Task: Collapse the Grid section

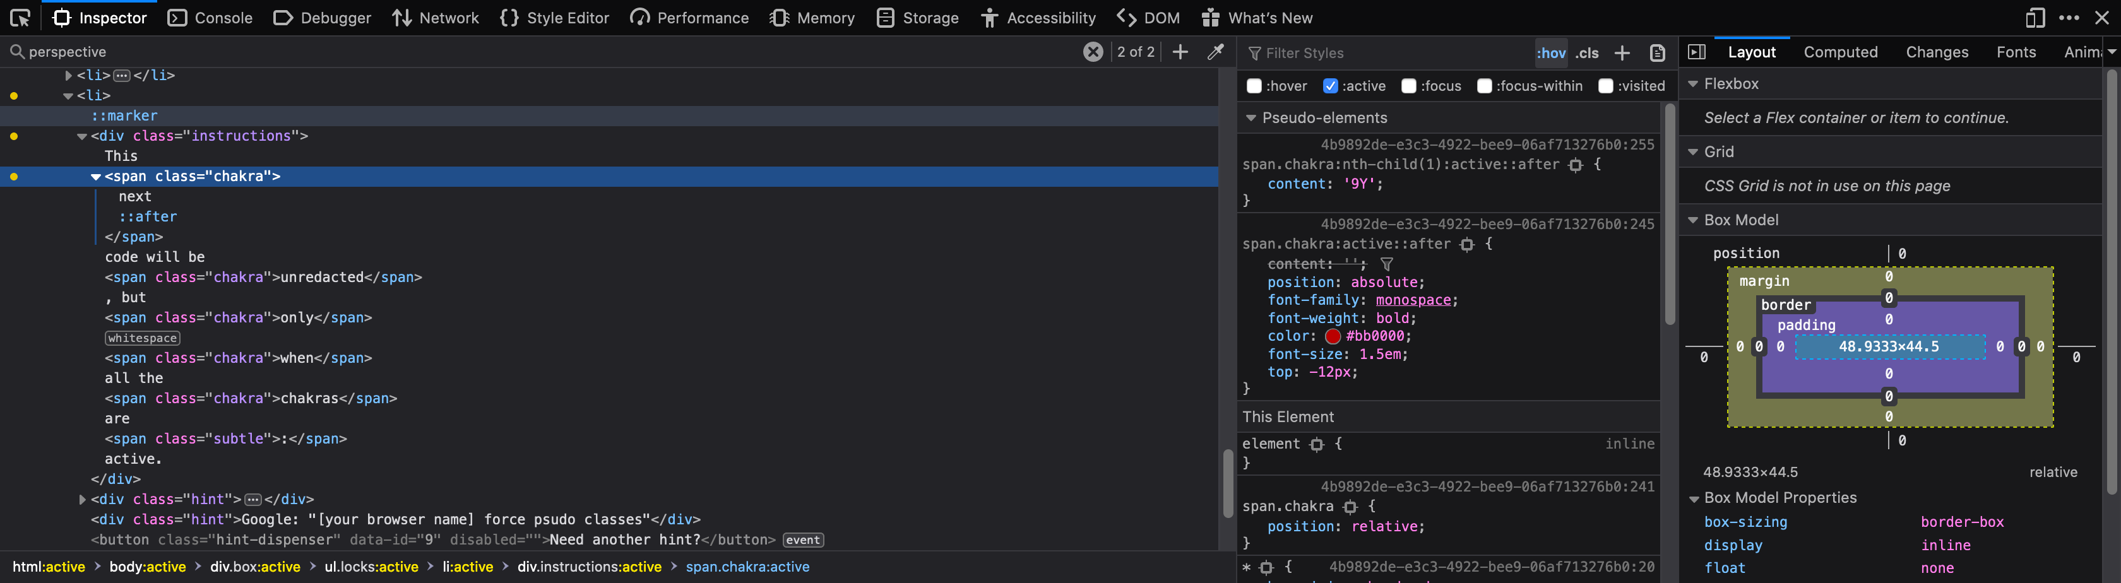Action: [x=1693, y=151]
